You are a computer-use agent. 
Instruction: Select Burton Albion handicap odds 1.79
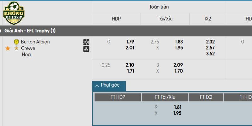130,42
